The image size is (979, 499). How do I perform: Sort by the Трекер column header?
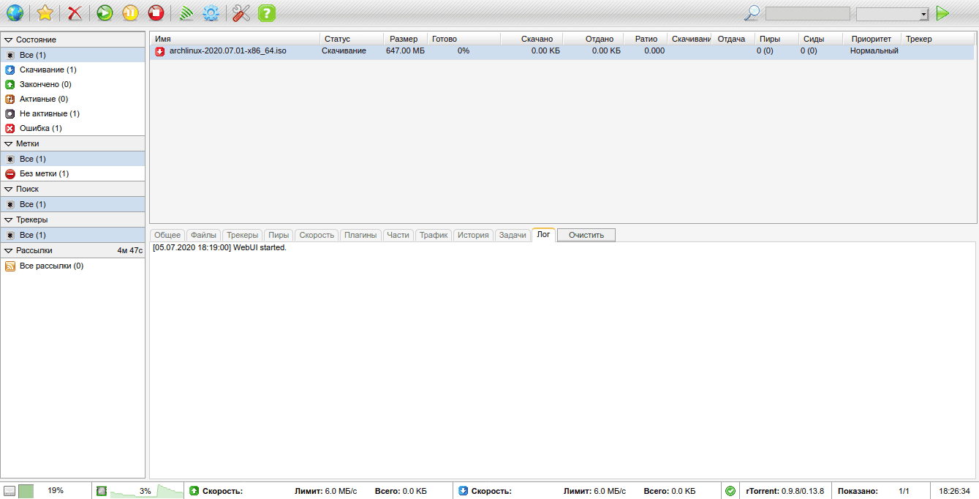(x=938, y=39)
